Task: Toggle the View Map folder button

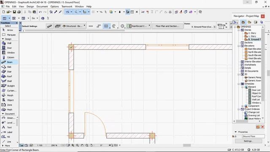Action: 249,22
